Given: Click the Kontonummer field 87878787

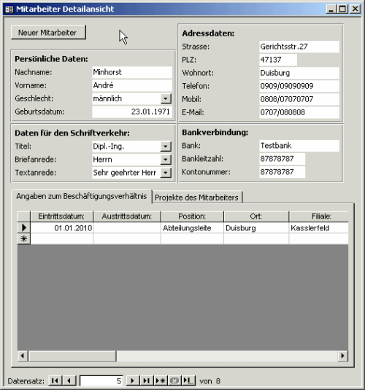Looking at the screenshot, I should tap(282, 172).
